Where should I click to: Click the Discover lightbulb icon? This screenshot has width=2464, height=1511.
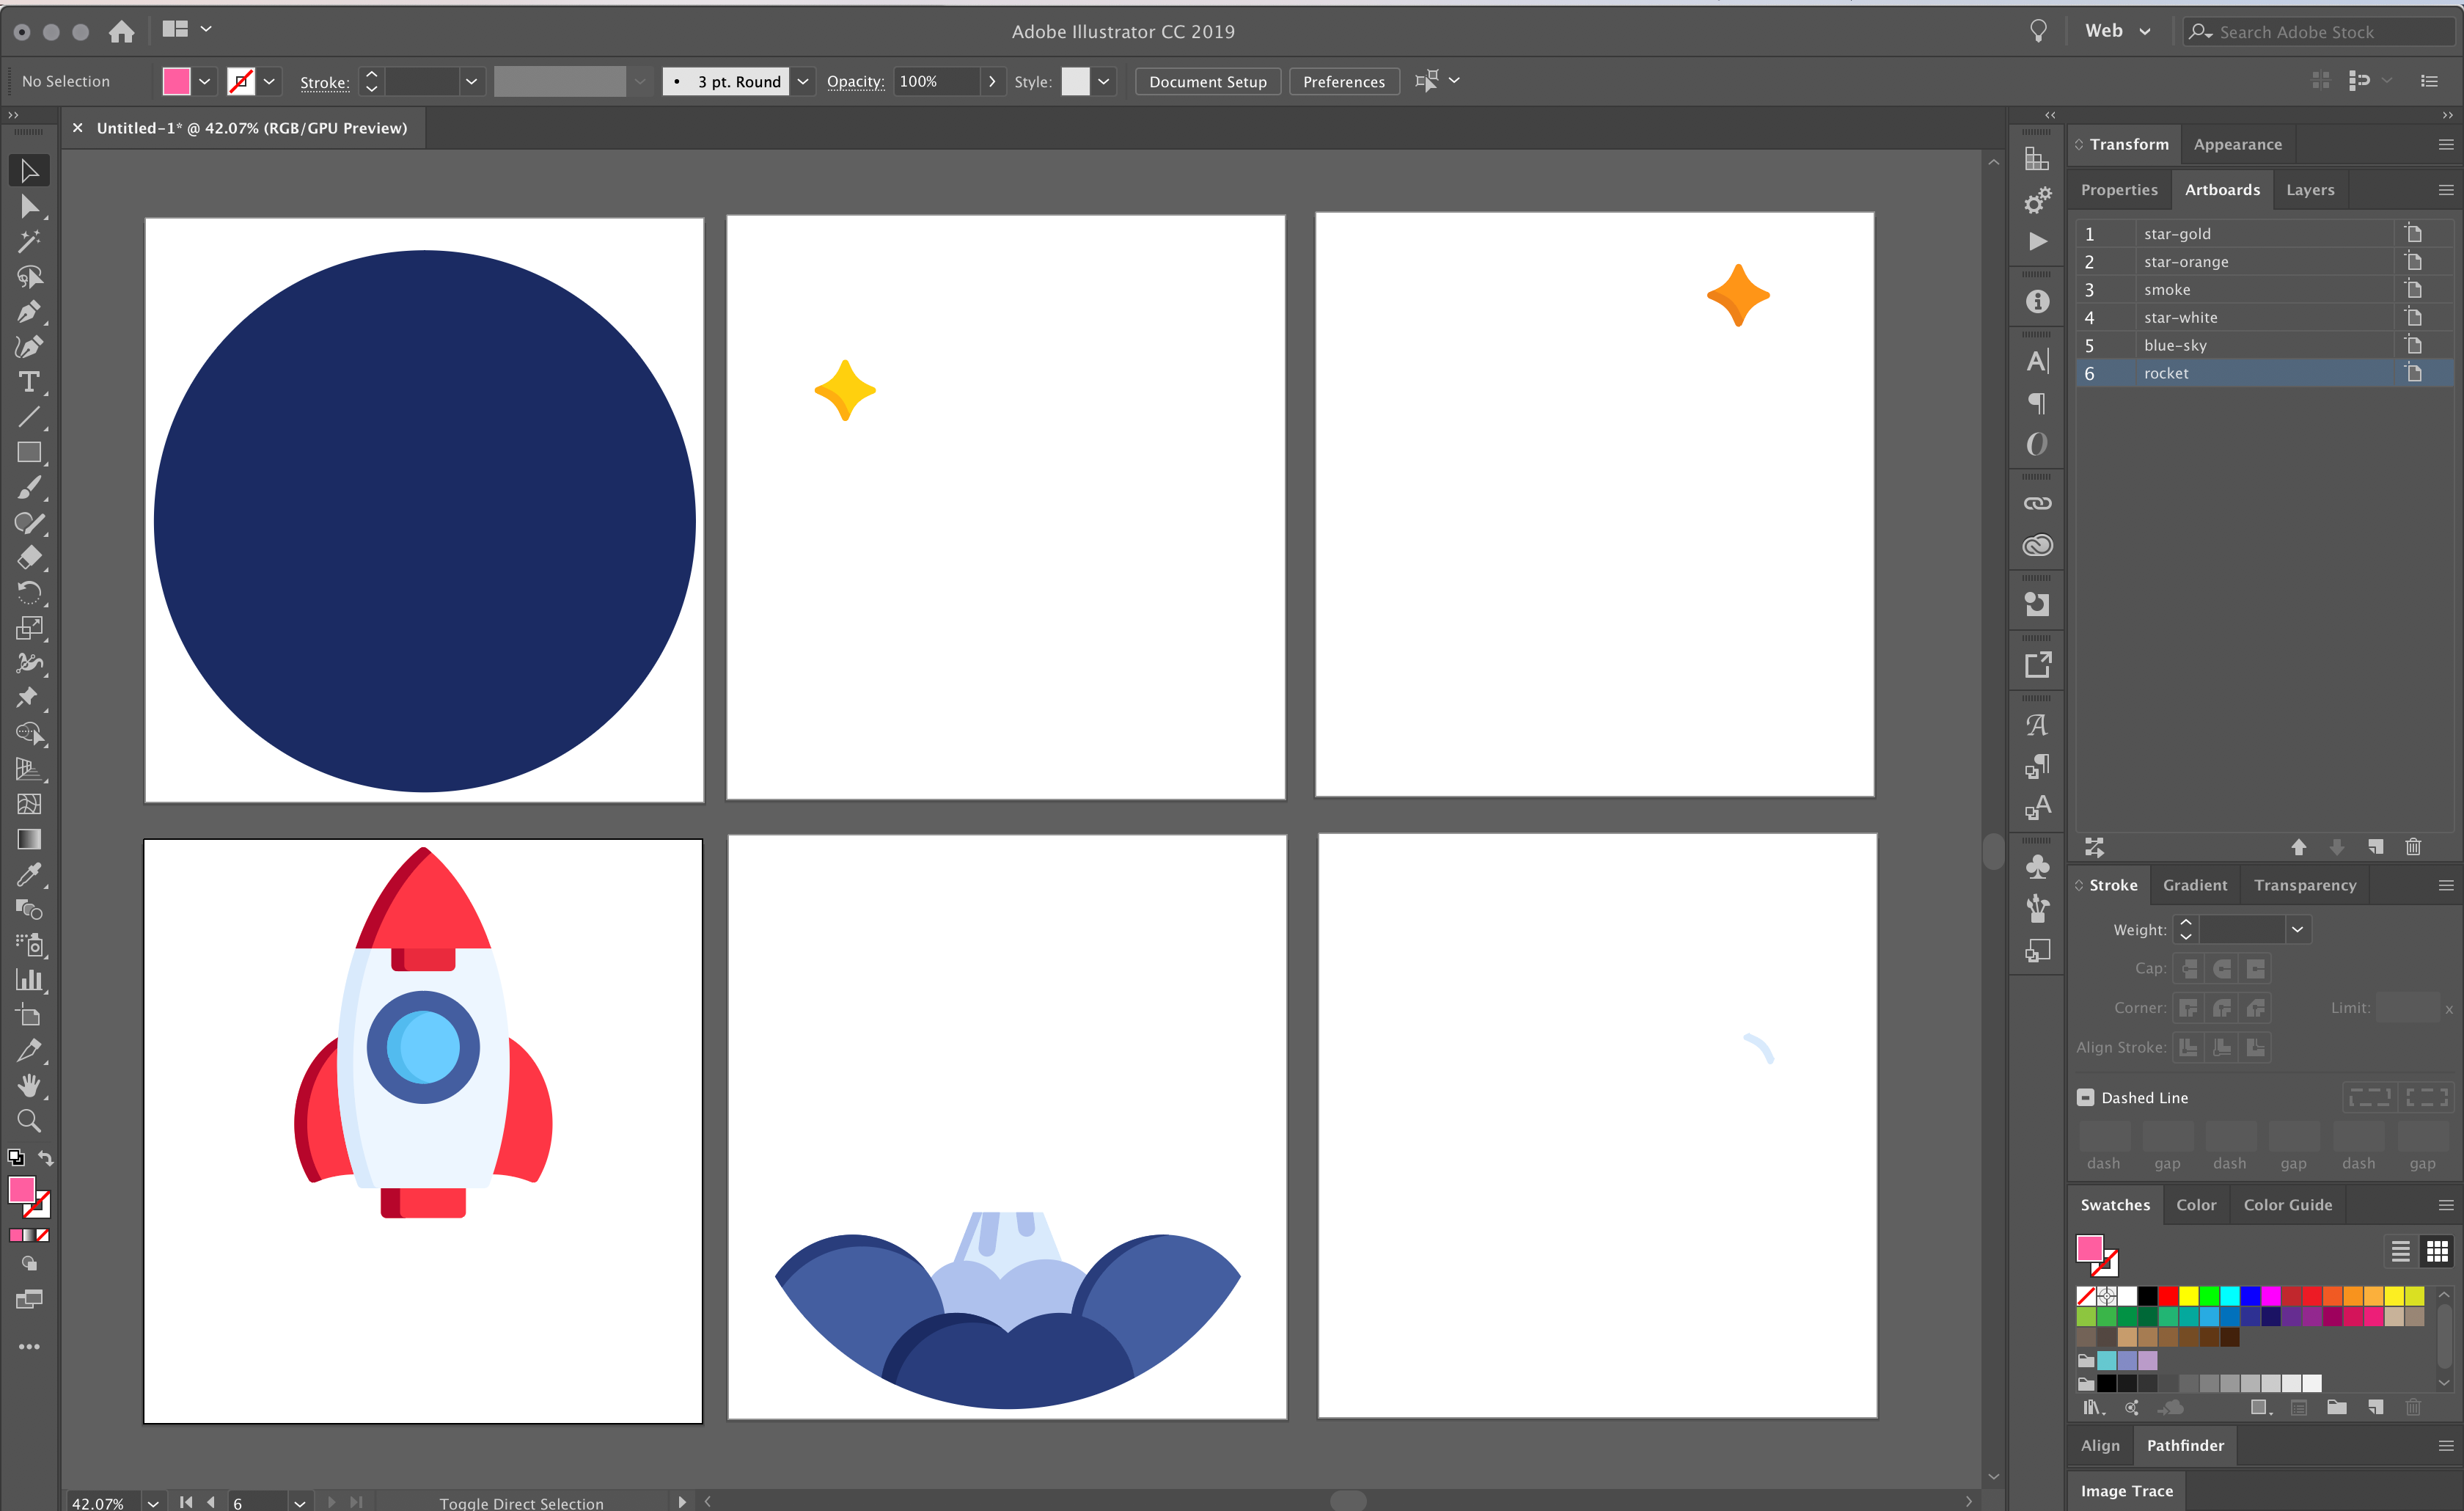coord(2037,31)
